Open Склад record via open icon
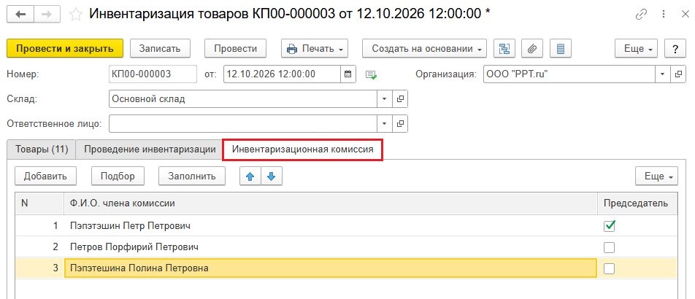The height and width of the screenshot is (299, 695). tap(400, 98)
